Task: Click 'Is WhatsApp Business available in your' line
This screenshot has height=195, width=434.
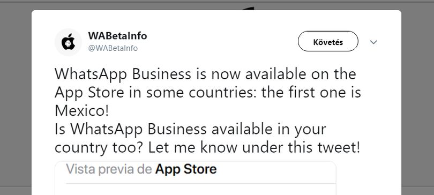Action: 190,130
